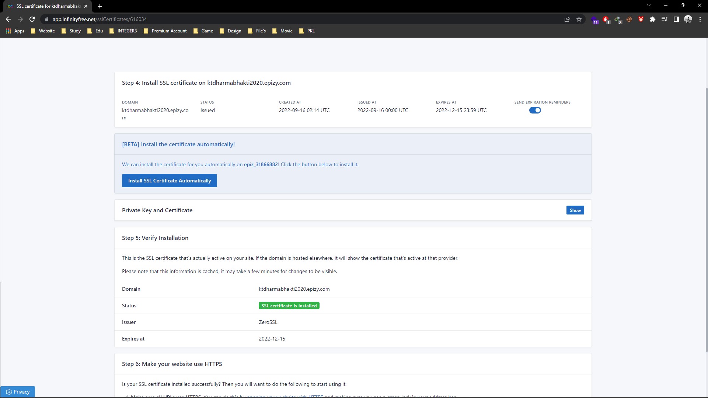View site info via padlock icon

click(46, 19)
